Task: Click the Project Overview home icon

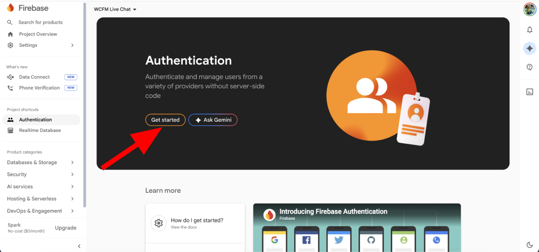Action: click(x=10, y=34)
